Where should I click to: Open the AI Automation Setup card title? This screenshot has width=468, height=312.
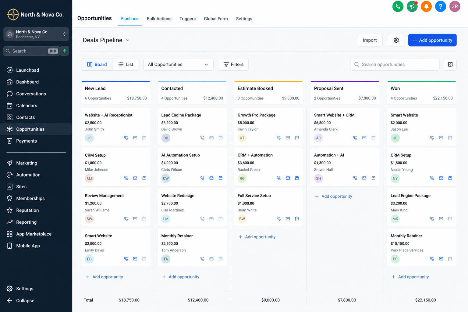(180, 155)
